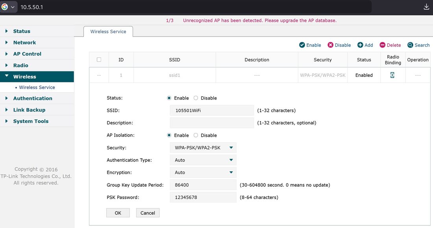The image size is (433, 228).
Task: Click ssid1 cell in the table
Action: [174, 75]
